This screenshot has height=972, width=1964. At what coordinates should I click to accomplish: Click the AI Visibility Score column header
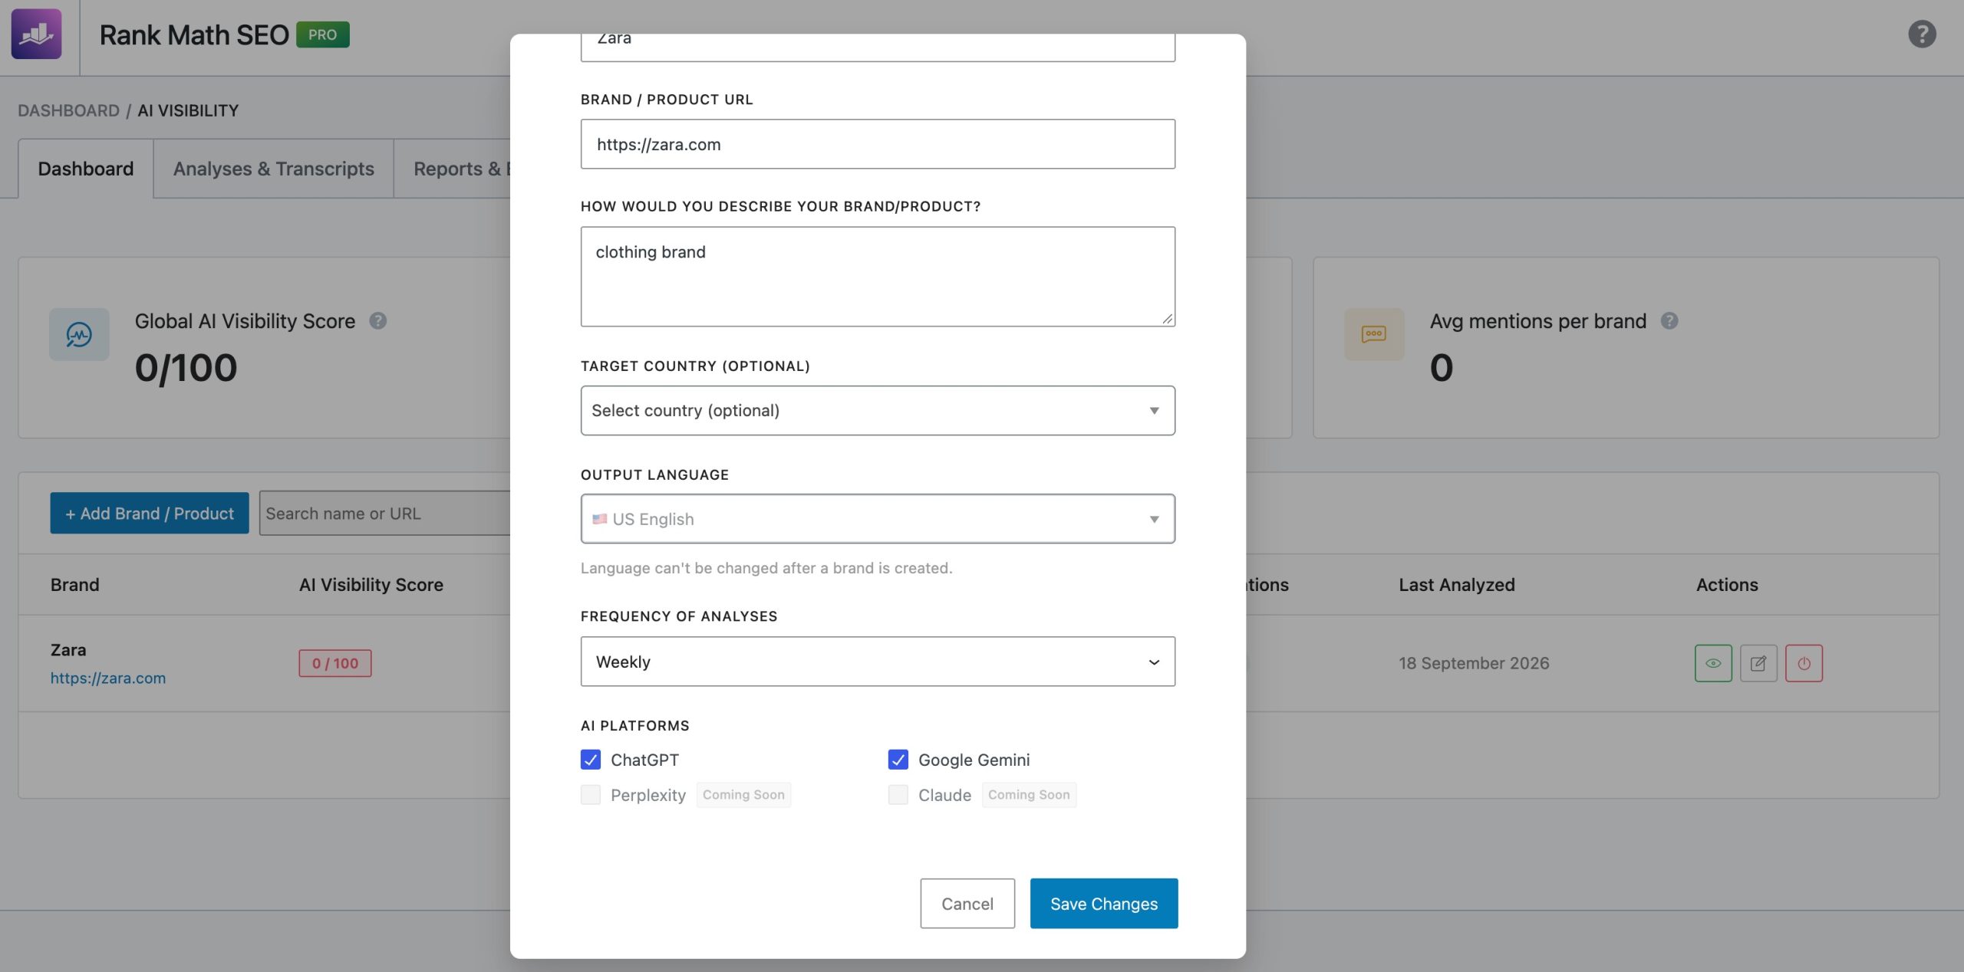point(371,585)
